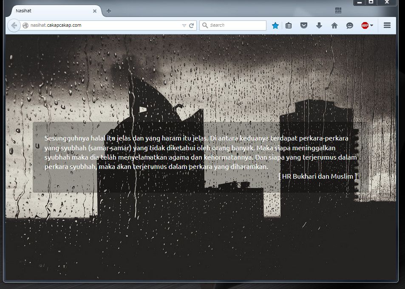The width and height of the screenshot is (405, 289).
Task: Expand the address bar history dropdown
Action: 184,25
